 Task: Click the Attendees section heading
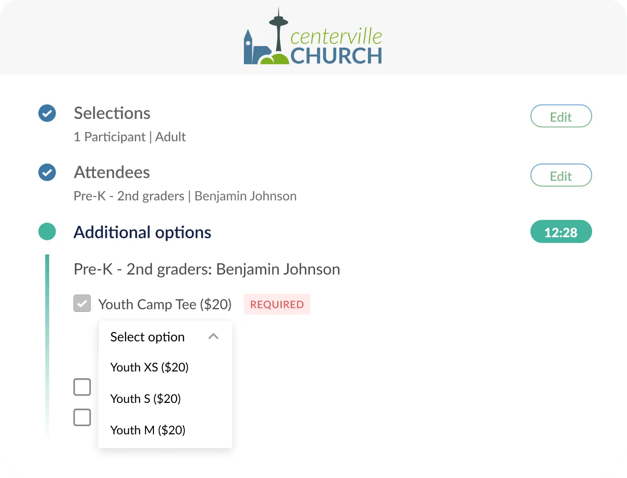coord(112,172)
